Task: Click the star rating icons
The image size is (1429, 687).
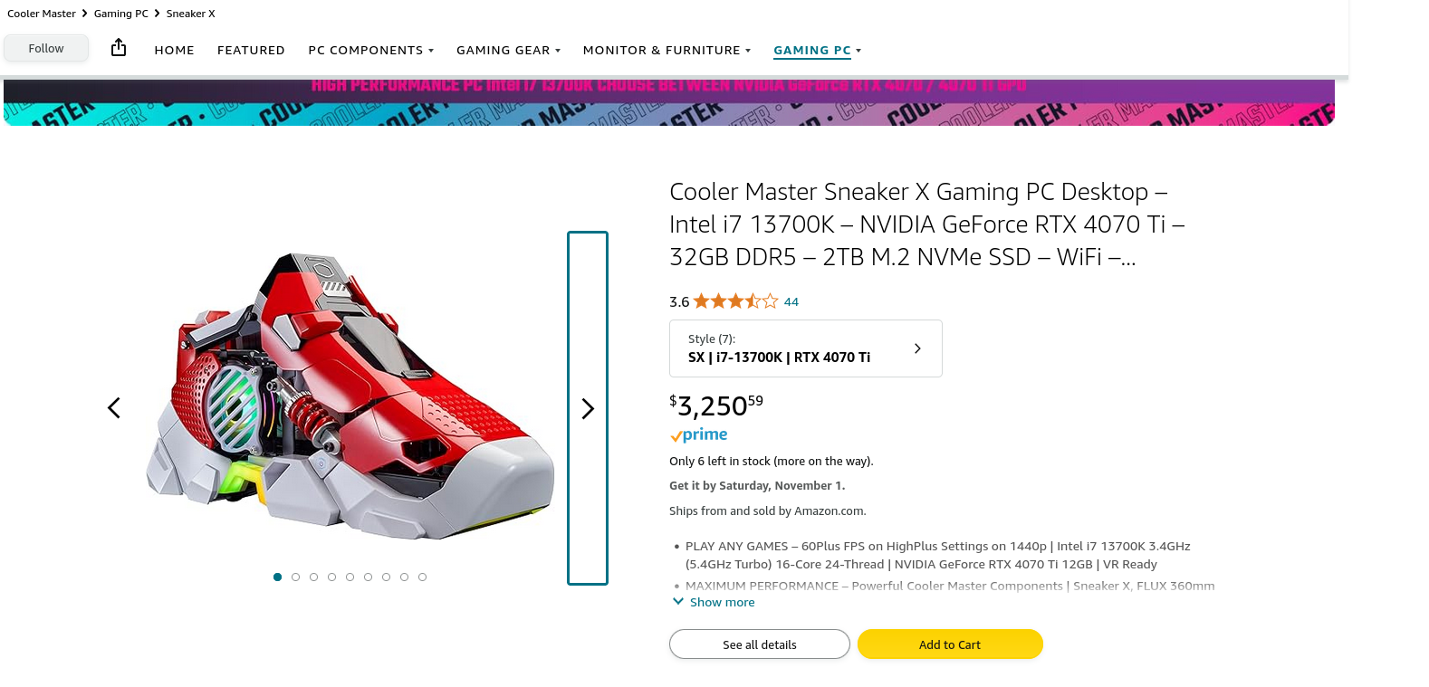Action: [735, 301]
